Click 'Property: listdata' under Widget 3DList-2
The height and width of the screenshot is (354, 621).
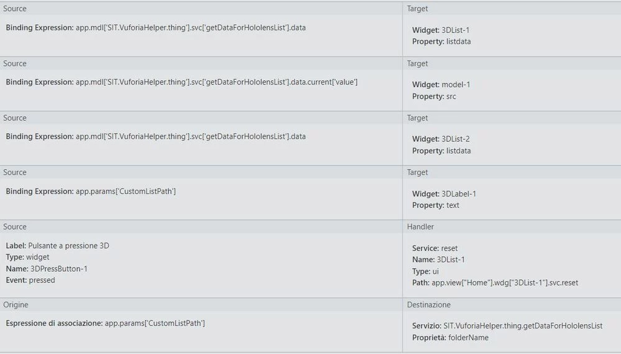coord(441,151)
